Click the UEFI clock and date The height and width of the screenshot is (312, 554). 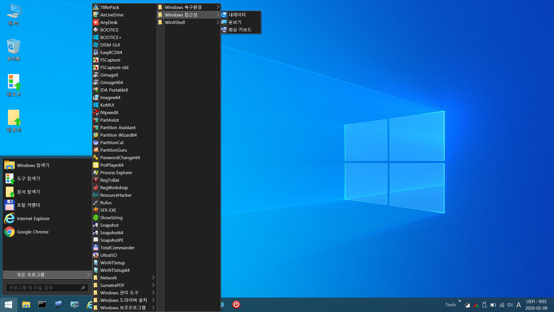click(536, 305)
